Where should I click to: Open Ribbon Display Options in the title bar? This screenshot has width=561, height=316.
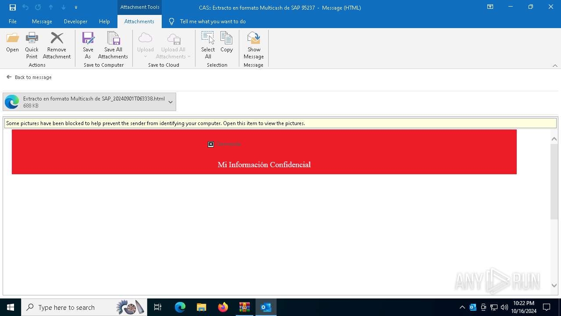490,7
